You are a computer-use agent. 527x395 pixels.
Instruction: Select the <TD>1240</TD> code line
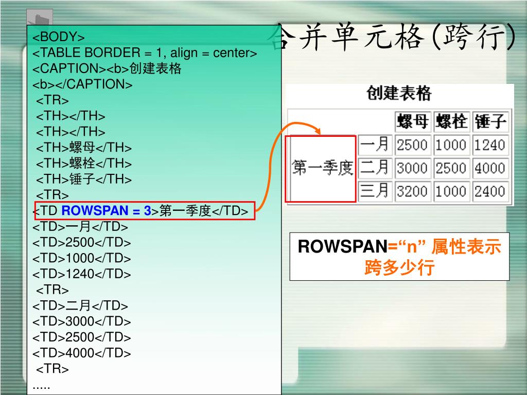click(82, 274)
